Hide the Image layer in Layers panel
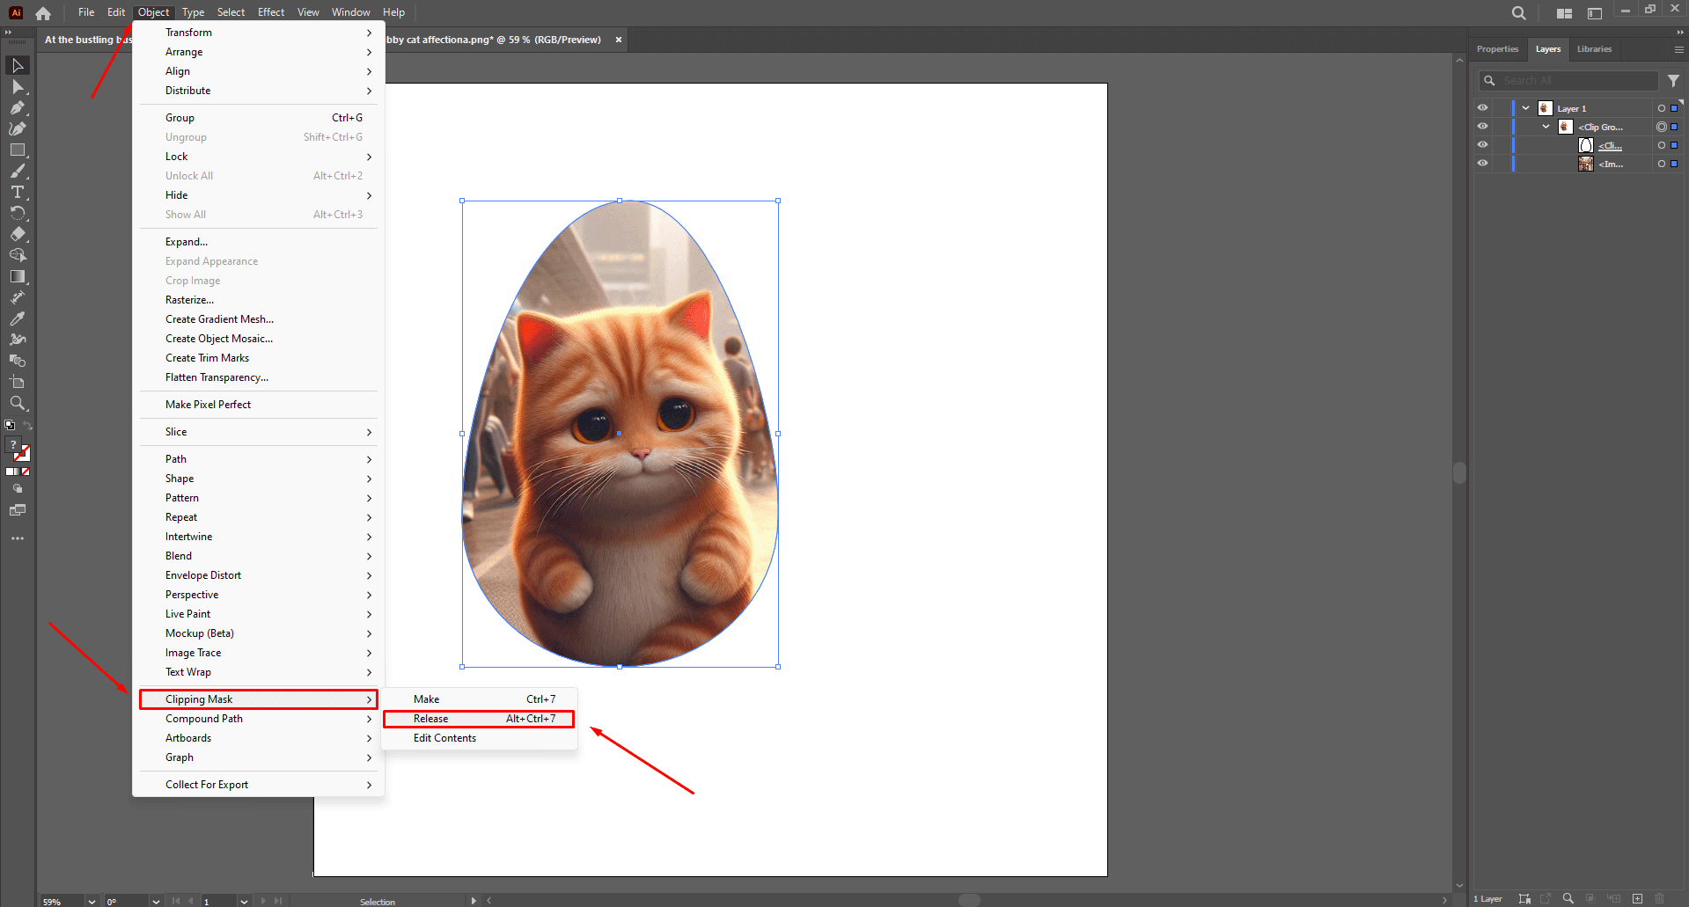1689x907 pixels. 1482,163
